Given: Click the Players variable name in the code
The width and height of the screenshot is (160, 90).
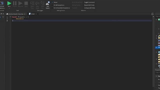Looking at the screenshot, I should pos(21,17).
